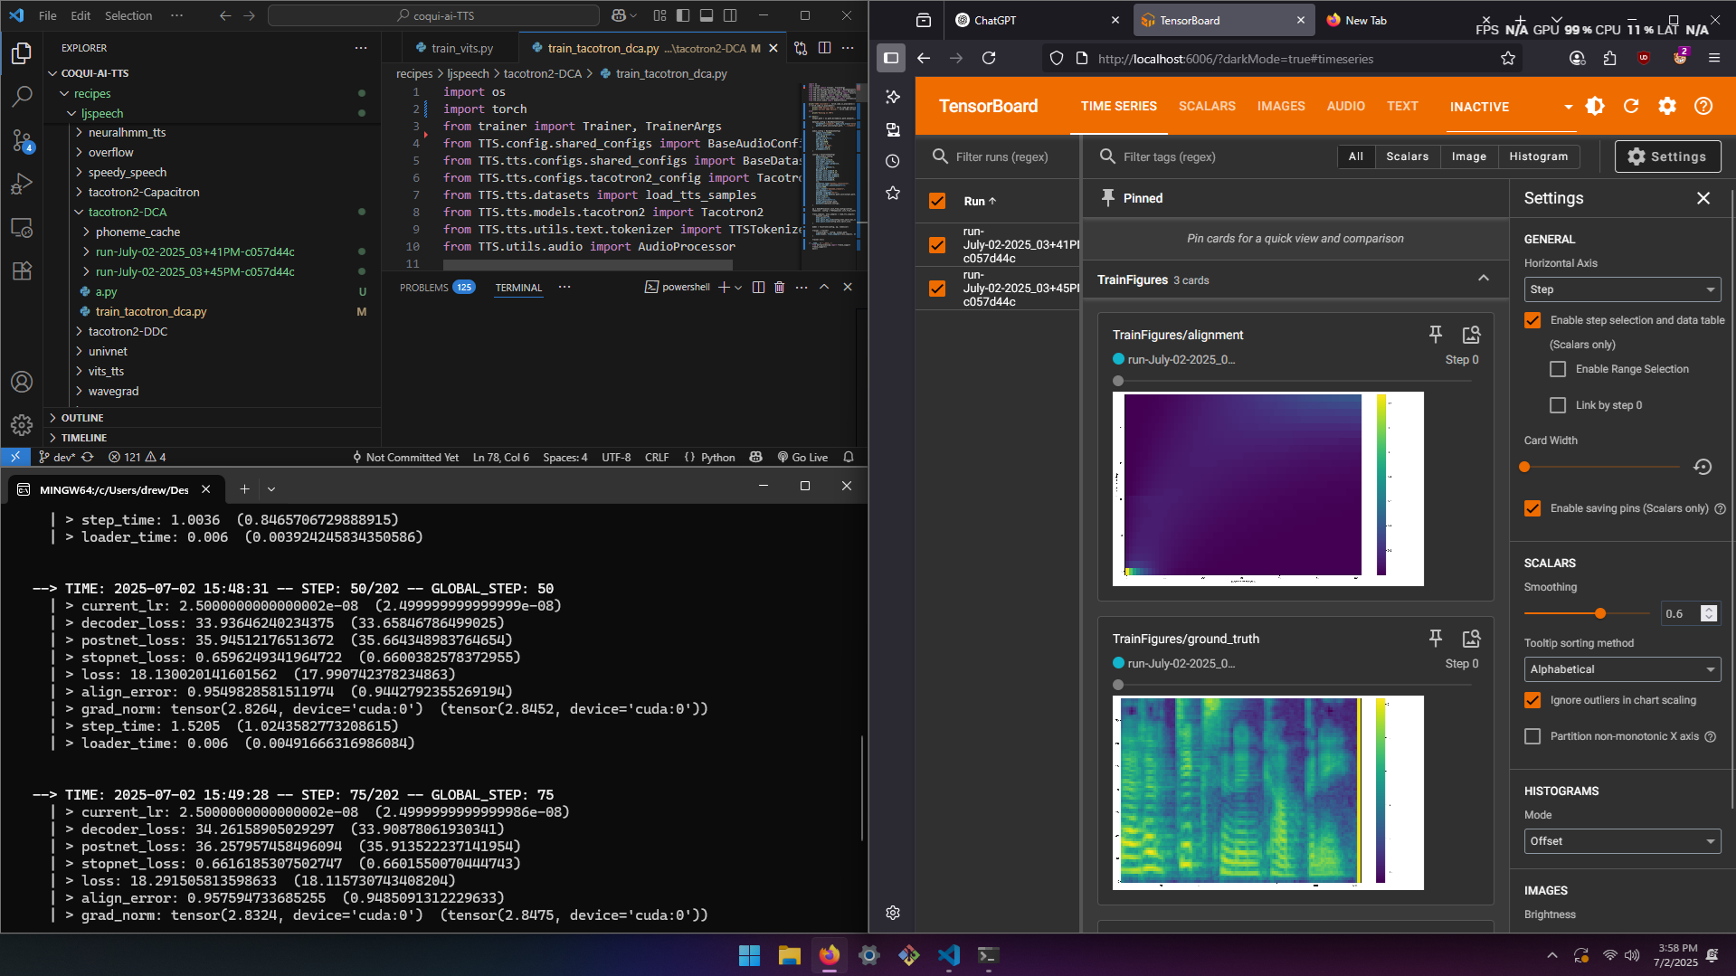The height and width of the screenshot is (976, 1736).
Task: Kill the terminal with trash icon
Action: coord(779,287)
